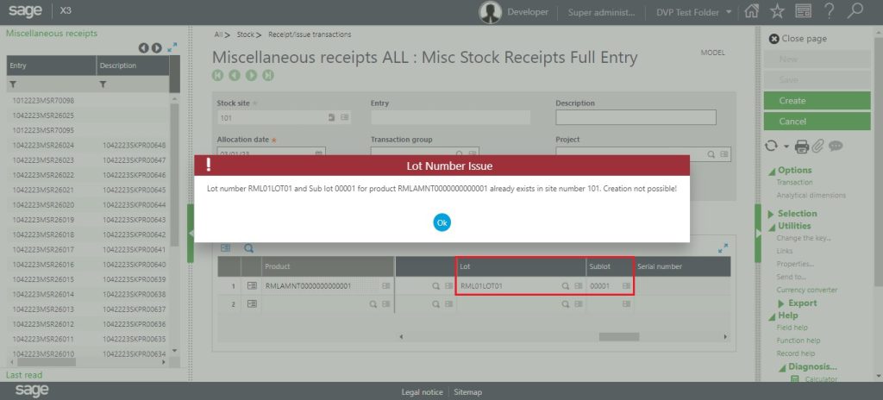Viewport: 883px width, 400px height.
Task: Click the Entry column filter icon
Action: pyautogui.click(x=13, y=84)
